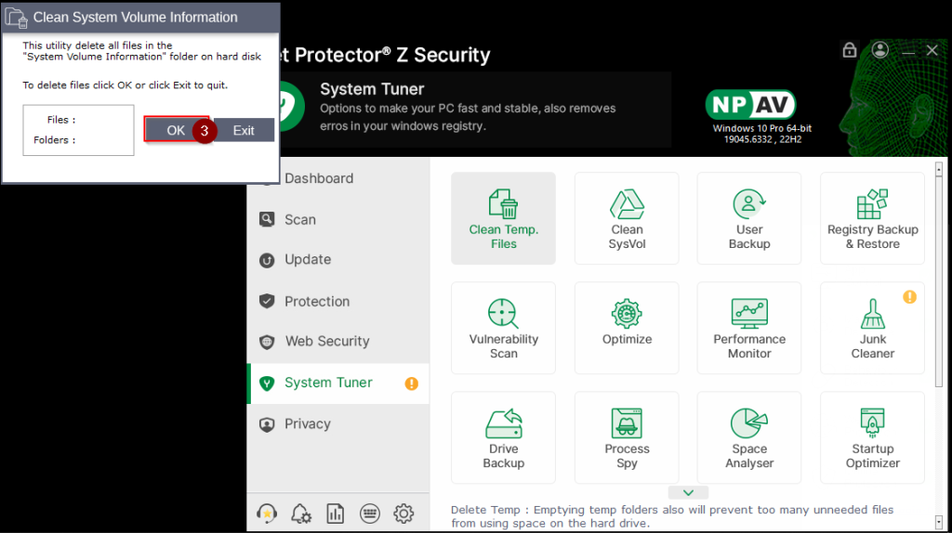The width and height of the screenshot is (952, 533).
Task: Click the Startup Optimizer tile
Action: pos(872,437)
